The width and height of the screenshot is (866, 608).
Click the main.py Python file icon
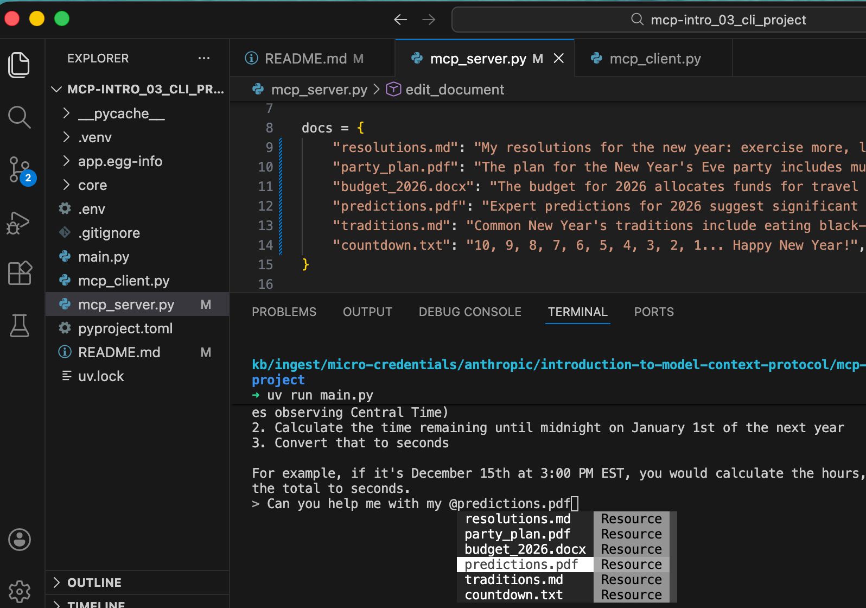coord(65,256)
